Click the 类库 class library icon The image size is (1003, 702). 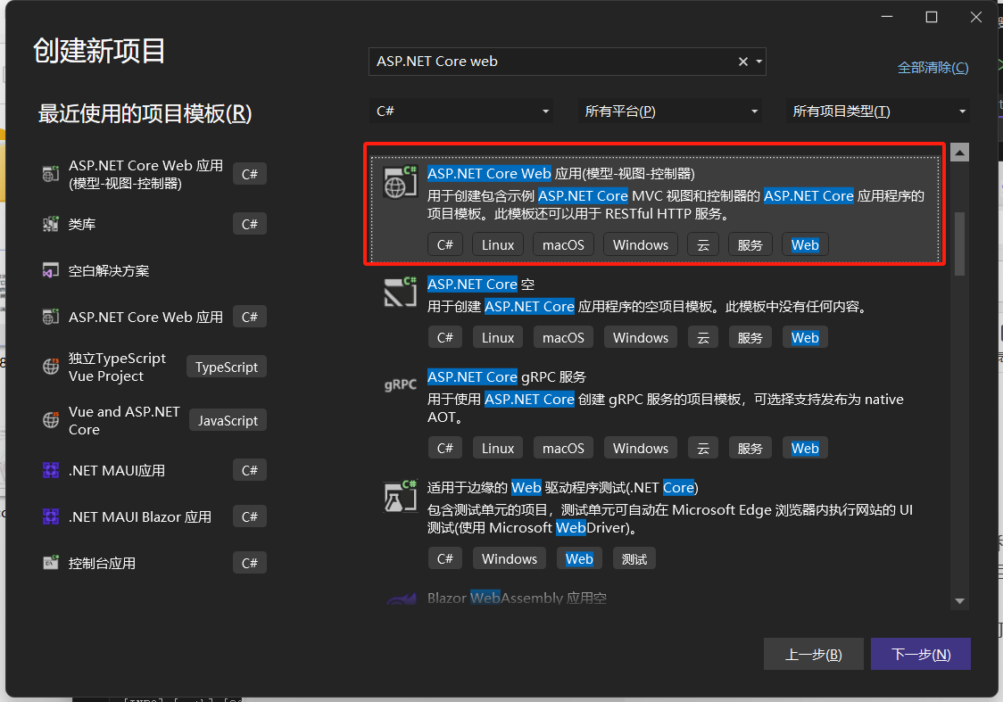[51, 224]
